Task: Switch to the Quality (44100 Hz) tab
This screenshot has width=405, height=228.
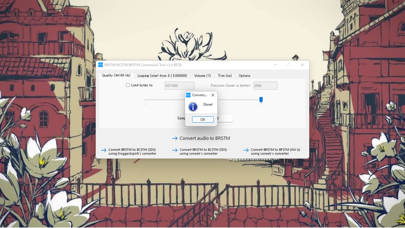Action: click(116, 75)
